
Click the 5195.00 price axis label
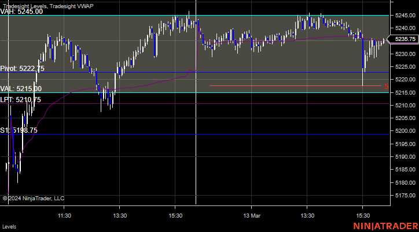tap(405, 144)
